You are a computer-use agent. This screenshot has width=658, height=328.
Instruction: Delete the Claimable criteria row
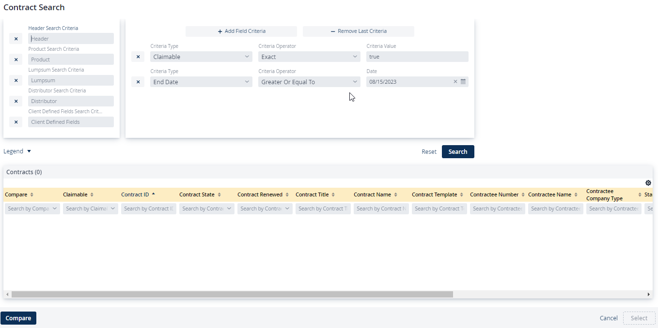tap(138, 57)
